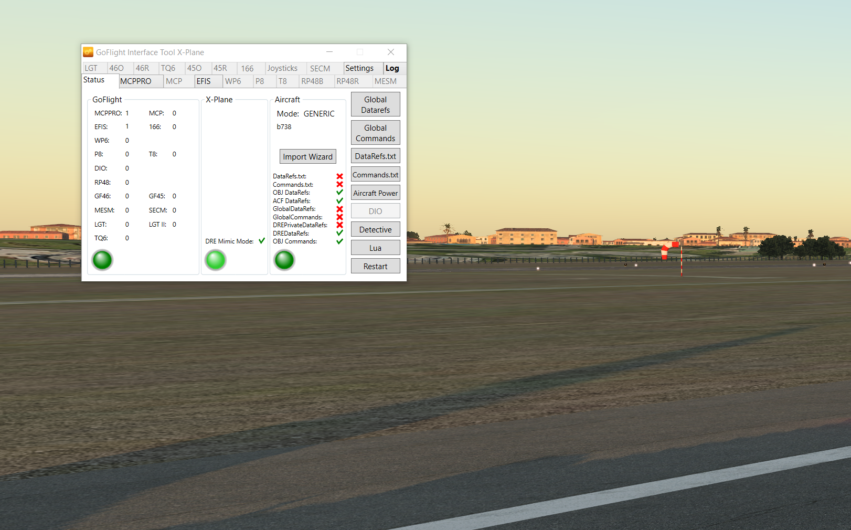The image size is (851, 530).
Task: Open the Log tab
Action: [392, 68]
